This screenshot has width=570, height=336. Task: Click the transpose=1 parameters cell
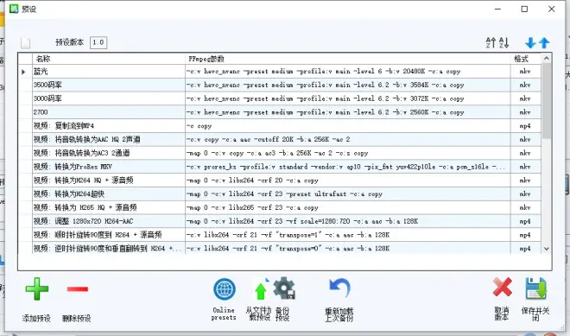tap(347, 235)
